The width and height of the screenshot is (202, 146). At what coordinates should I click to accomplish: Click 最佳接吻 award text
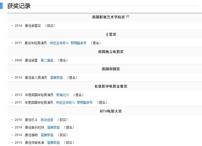coord(31,135)
